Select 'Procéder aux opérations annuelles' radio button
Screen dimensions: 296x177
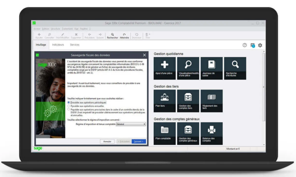[x=69, y=106]
